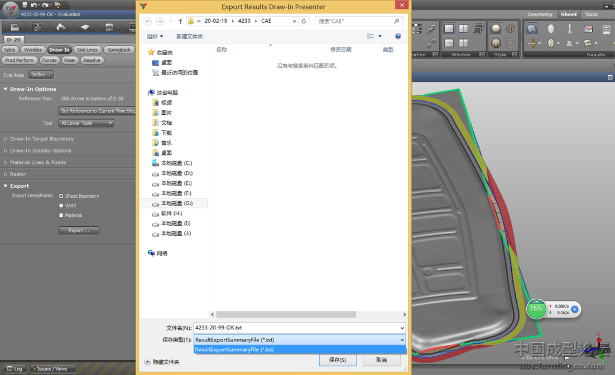615x375 pixels.
Task: Select the single-window layout icon
Action: pyautogui.click(x=449, y=29)
